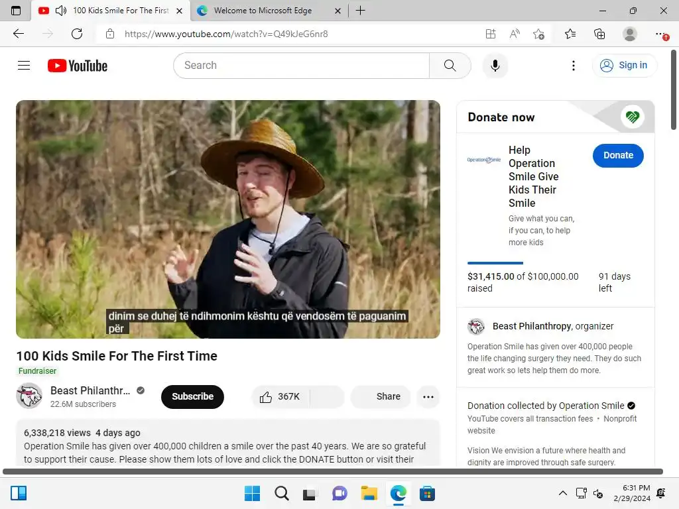Open the Operation Smile logo
Screen dimensions: 679x509
coord(483,160)
